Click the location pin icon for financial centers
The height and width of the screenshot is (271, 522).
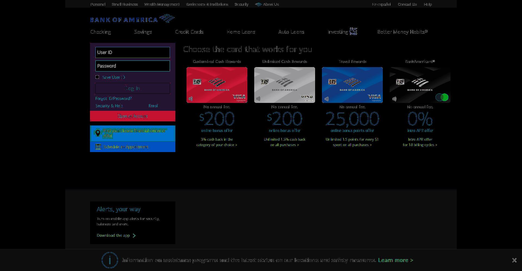[x=98, y=133]
